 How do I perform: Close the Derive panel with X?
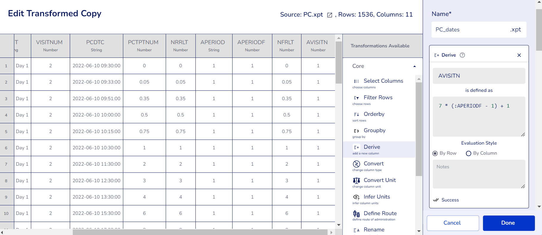coord(519,55)
